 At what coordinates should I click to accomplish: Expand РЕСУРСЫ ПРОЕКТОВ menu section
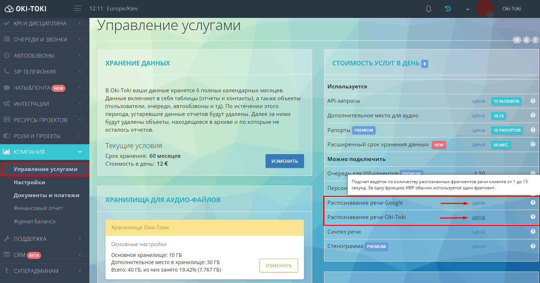pyautogui.click(x=45, y=120)
